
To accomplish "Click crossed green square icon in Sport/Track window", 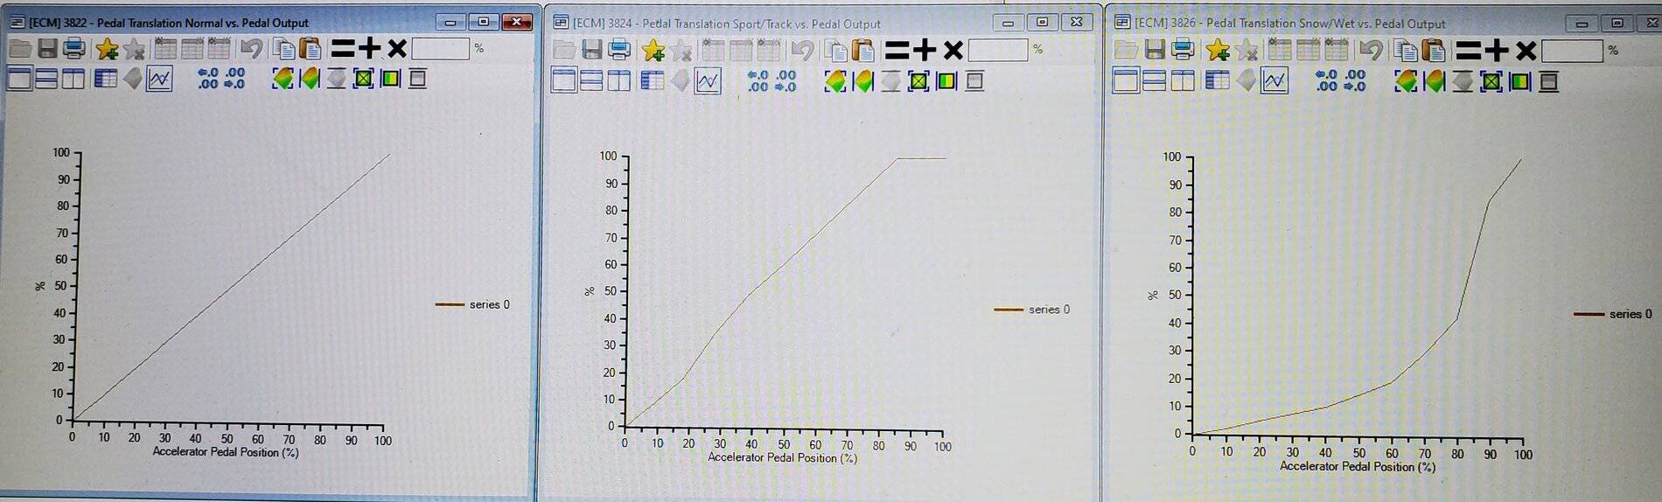I will coord(918,82).
